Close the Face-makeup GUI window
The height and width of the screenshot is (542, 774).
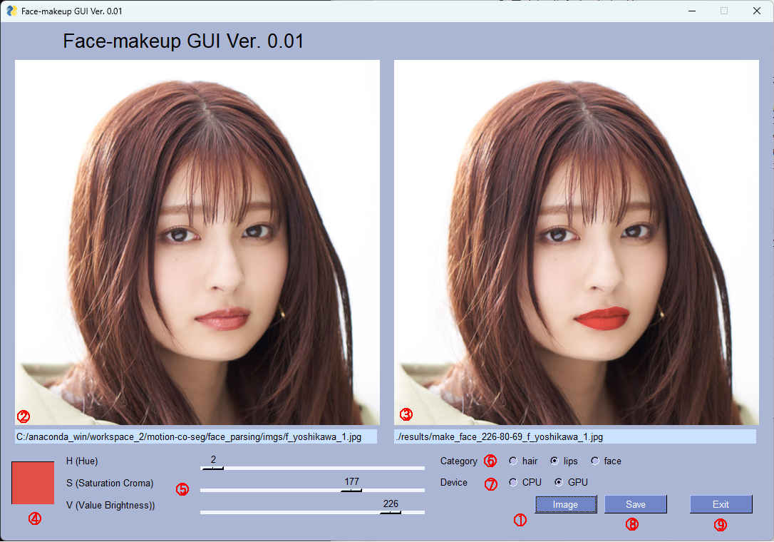(x=756, y=11)
